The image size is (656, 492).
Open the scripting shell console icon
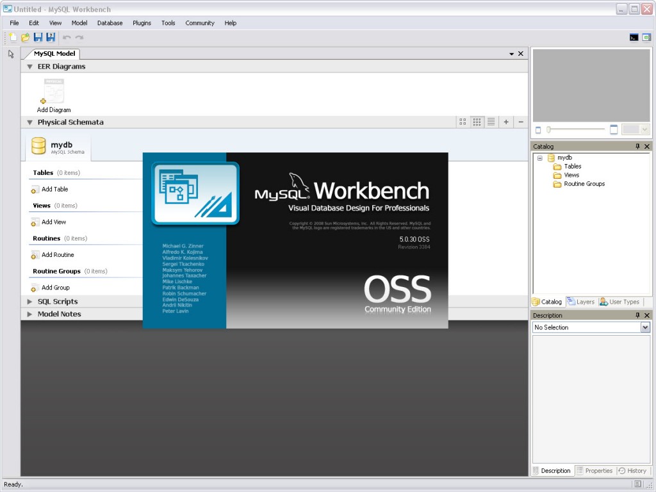[x=634, y=37]
